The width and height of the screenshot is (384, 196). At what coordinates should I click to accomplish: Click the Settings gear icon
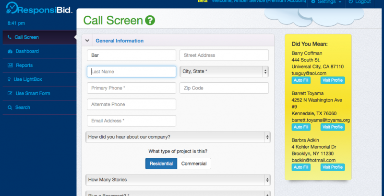[313, 2]
